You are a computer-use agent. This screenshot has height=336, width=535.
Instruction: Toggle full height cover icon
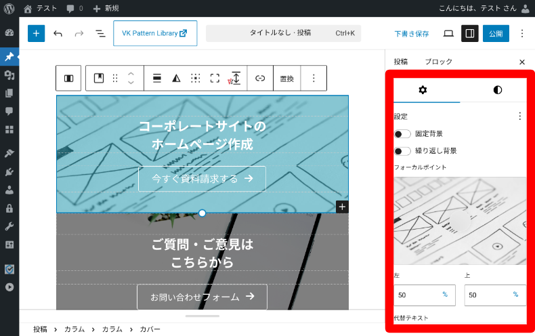pos(215,78)
